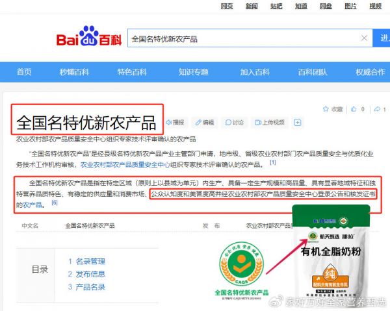Click the 播报 audio speaker icon
This screenshot has height=311, width=390.
coord(169,123)
